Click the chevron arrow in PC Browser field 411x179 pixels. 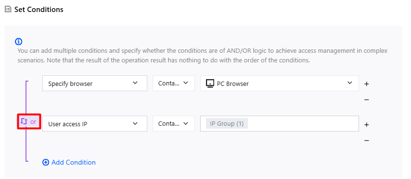tap(350, 83)
